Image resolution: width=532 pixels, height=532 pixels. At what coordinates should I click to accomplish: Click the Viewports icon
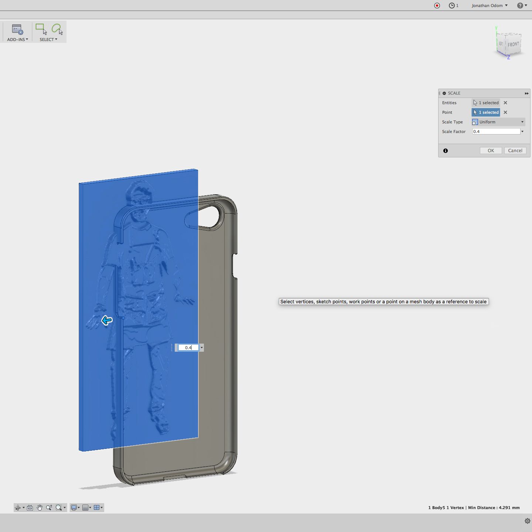pos(97,507)
